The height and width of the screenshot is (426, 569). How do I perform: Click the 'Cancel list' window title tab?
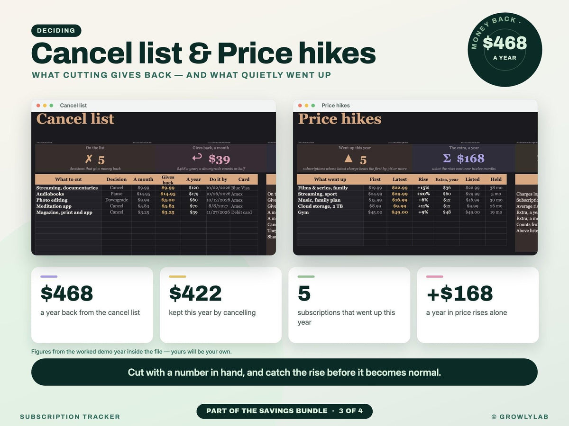coord(73,106)
